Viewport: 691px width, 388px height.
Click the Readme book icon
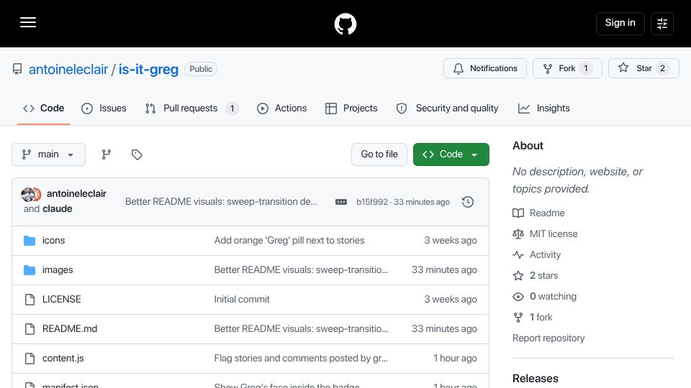tap(518, 213)
